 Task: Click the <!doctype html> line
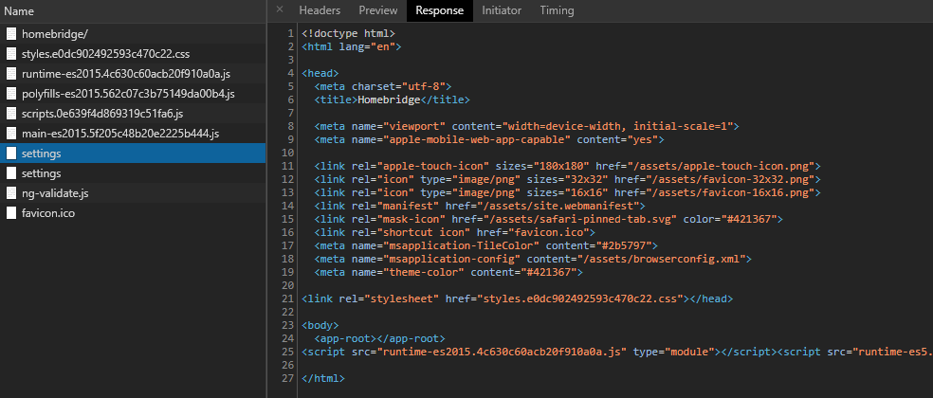(349, 33)
